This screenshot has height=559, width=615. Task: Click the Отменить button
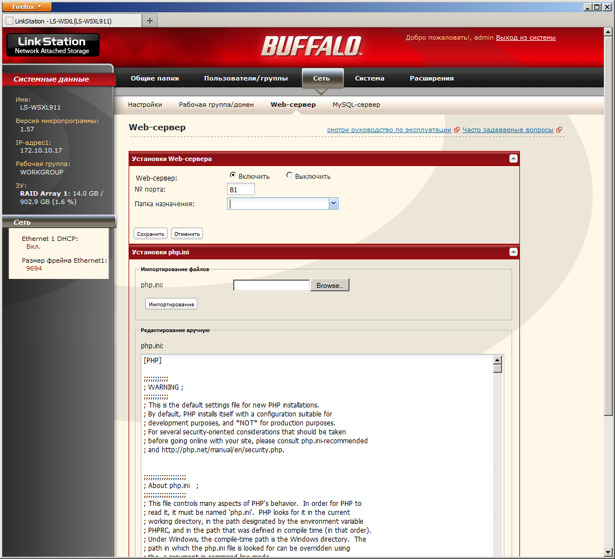pyautogui.click(x=187, y=234)
